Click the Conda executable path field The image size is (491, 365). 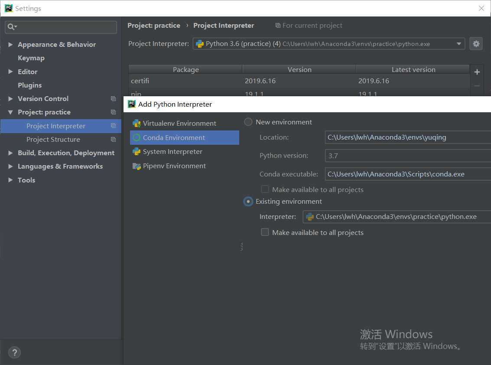point(408,174)
